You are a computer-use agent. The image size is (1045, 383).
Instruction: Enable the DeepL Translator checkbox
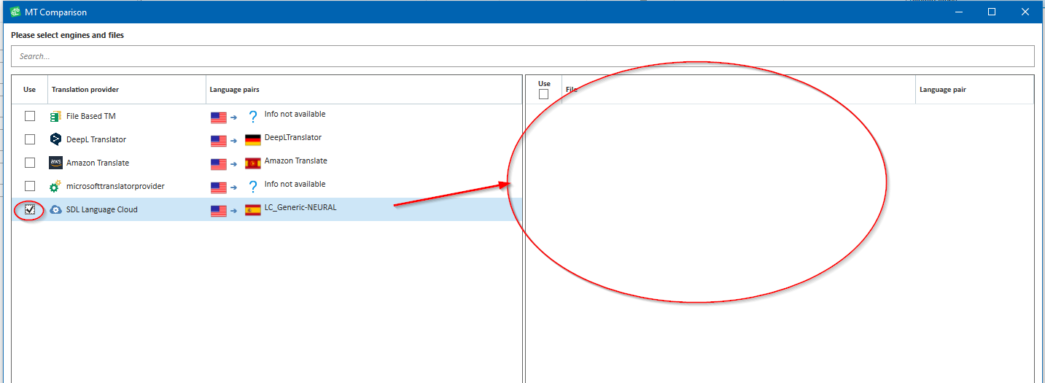click(30, 139)
